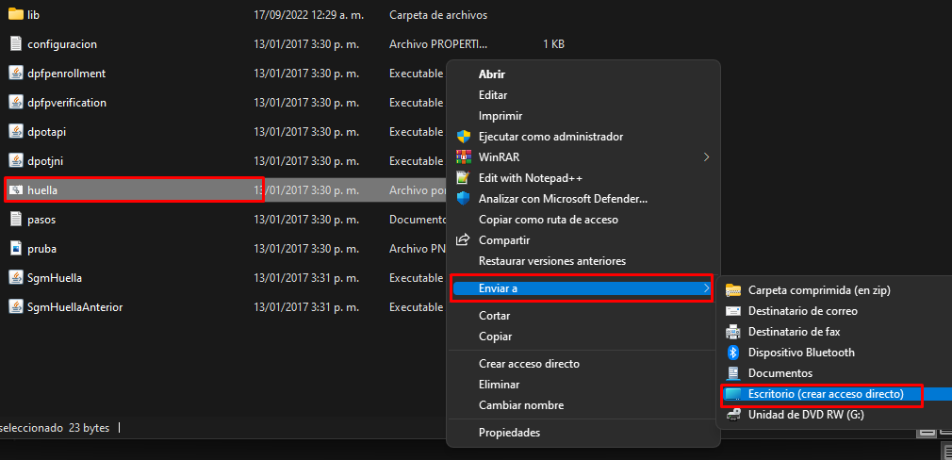Click the Escritorio desktop icon
Image resolution: width=952 pixels, height=460 pixels.
point(733,394)
